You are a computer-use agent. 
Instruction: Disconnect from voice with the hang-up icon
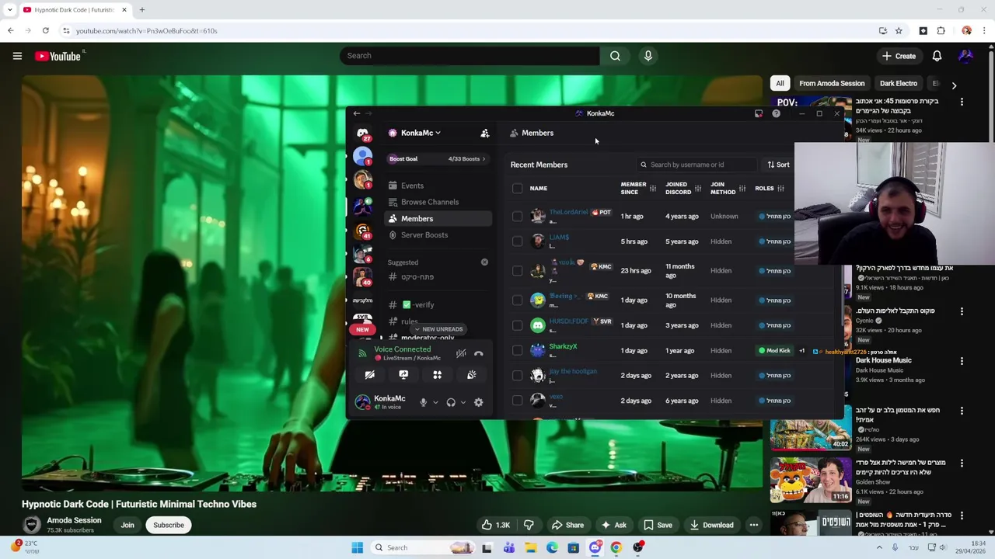click(x=478, y=353)
